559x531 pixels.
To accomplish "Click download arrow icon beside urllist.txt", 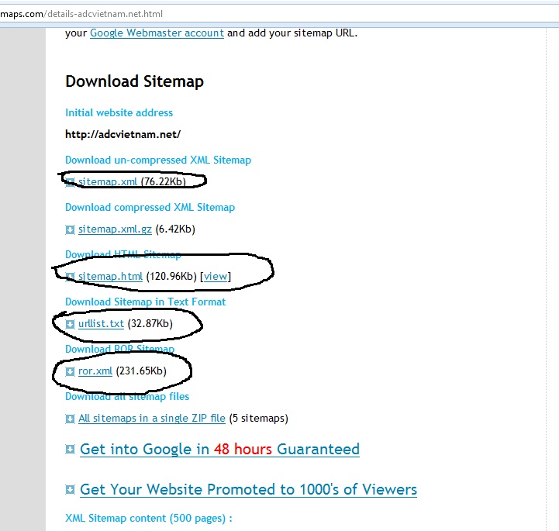I will (x=70, y=324).
